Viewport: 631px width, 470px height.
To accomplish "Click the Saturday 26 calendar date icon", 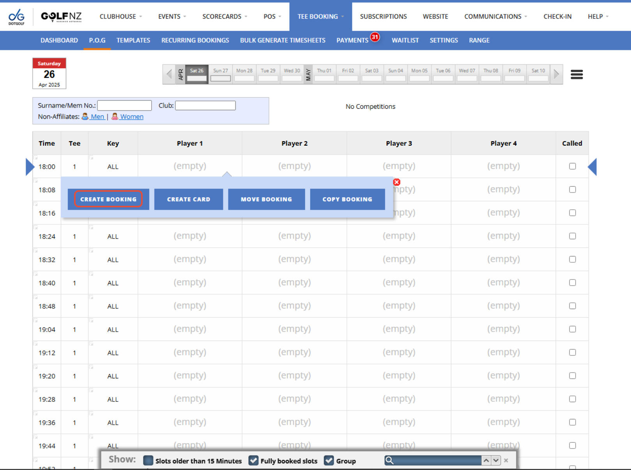I will click(49, 74).
